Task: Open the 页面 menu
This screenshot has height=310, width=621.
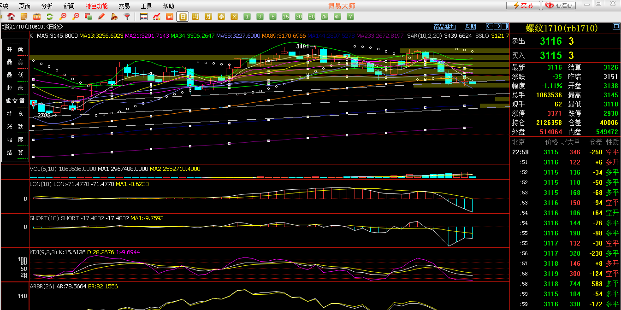Action: pos(25,6)
